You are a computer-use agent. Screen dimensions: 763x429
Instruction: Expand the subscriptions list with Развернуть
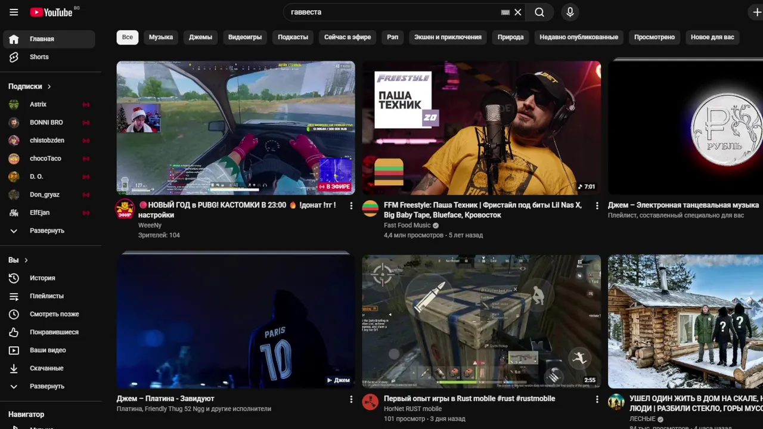coord(48,231)
